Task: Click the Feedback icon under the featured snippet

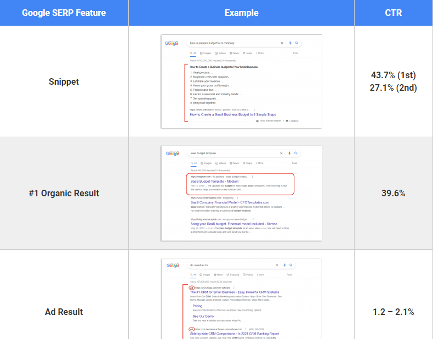Action: click(287, 121)
